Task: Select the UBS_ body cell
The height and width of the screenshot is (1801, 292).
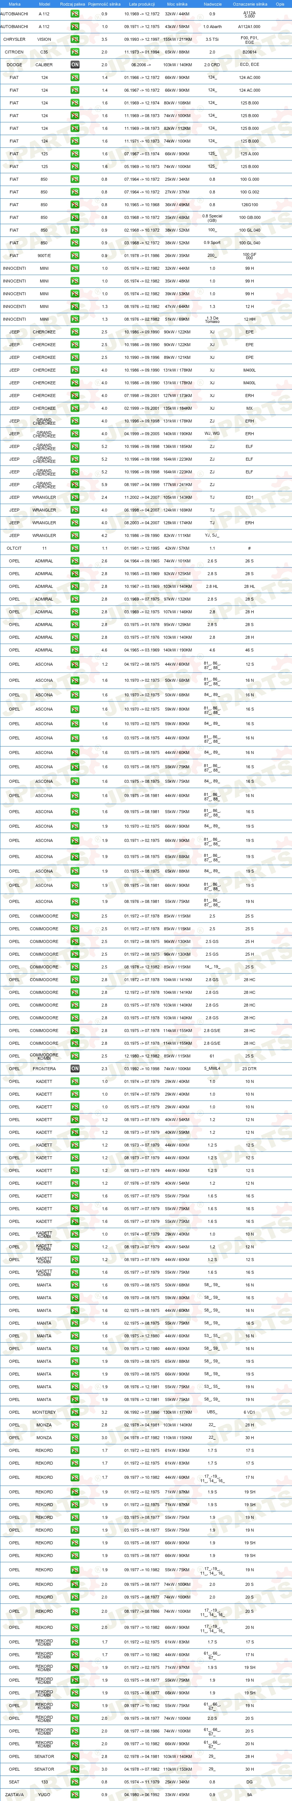Action: (212, 1412)
